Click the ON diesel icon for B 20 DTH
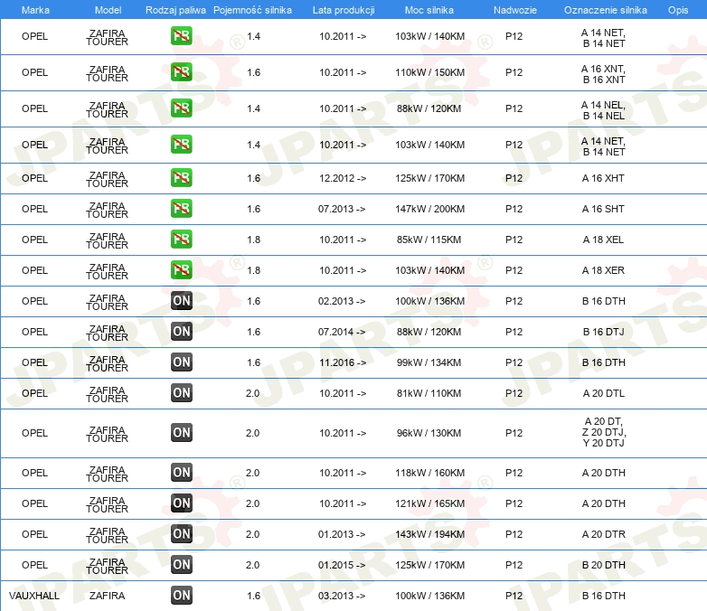 coord(182,565)
